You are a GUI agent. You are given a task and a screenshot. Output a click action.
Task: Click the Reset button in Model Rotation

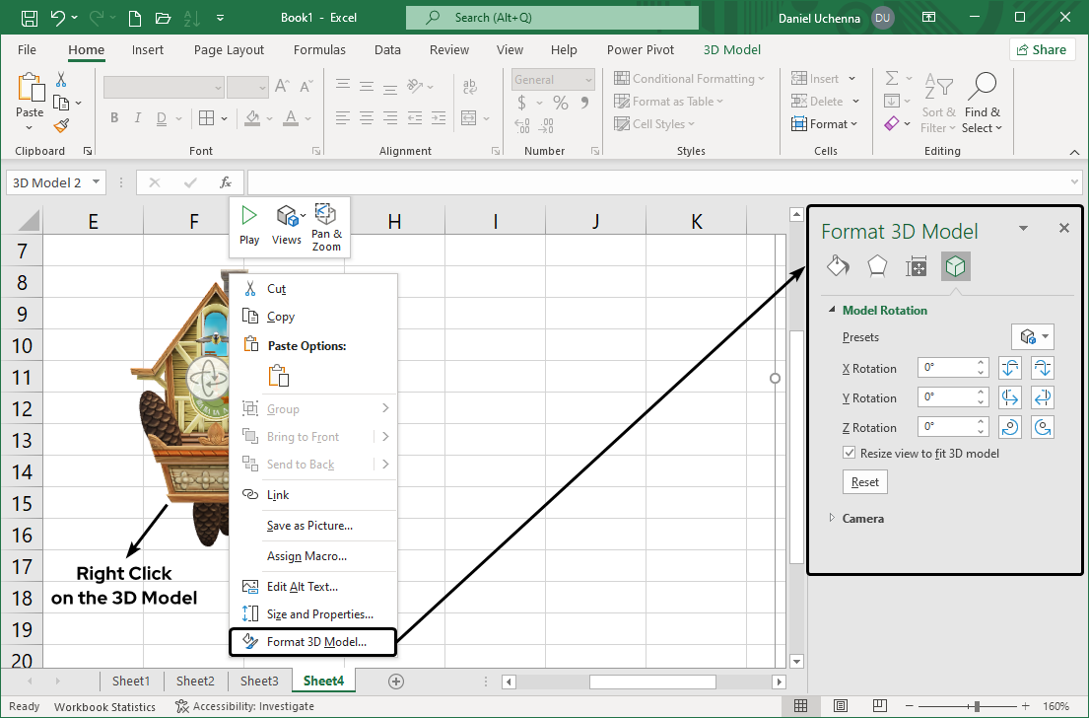864,482
